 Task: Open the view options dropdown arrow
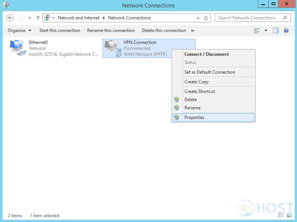[x=266, y=30]
